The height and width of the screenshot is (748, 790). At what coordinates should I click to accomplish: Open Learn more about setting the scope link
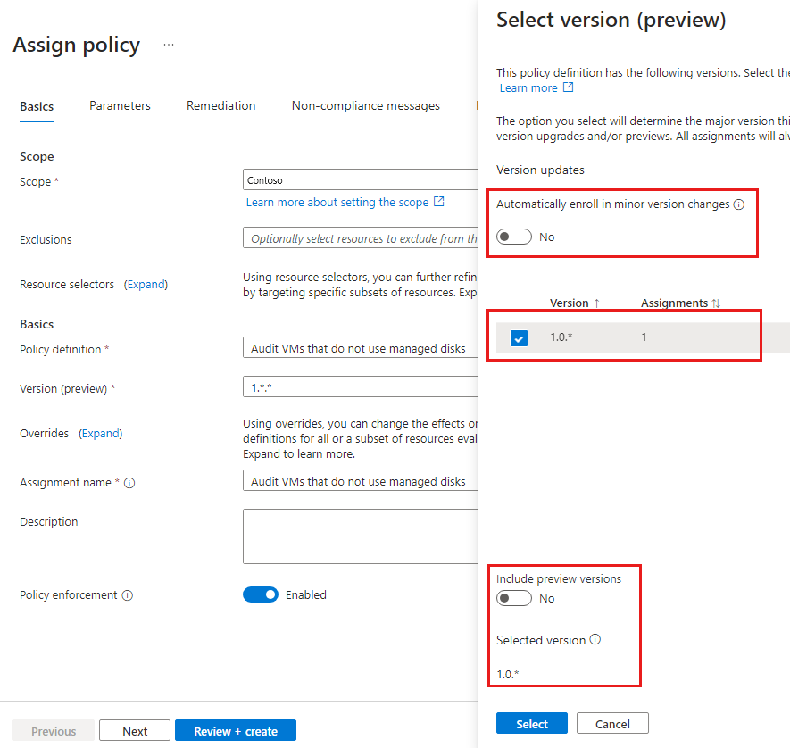pos(337,203)
